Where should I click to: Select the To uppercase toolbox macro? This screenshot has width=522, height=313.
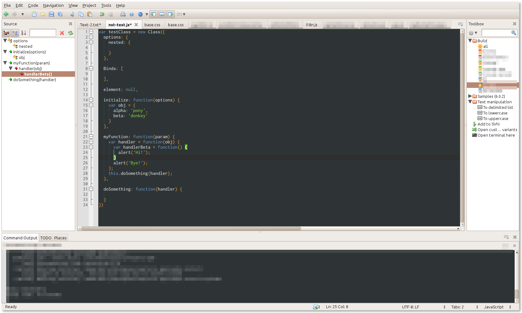pos(495,118)
